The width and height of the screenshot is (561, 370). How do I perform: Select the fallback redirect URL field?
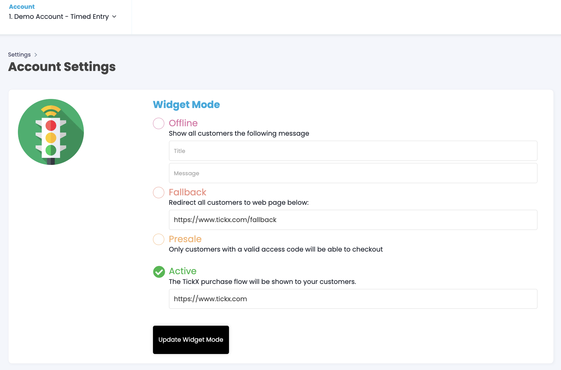coord(353,220)
